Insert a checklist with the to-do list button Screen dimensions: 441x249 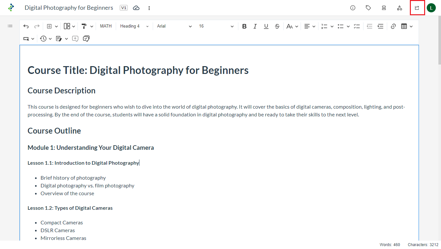coord(357,26)
